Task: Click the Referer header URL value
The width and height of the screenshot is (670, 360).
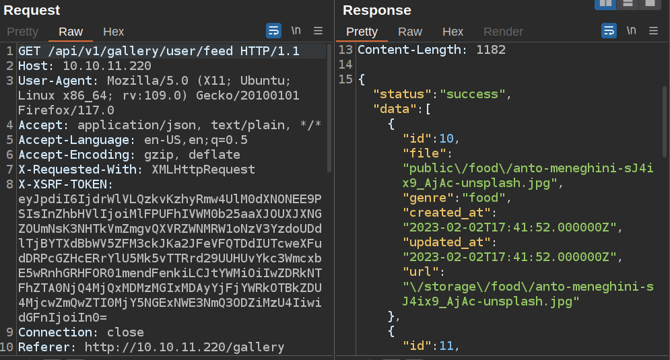Action: point(184,347)
